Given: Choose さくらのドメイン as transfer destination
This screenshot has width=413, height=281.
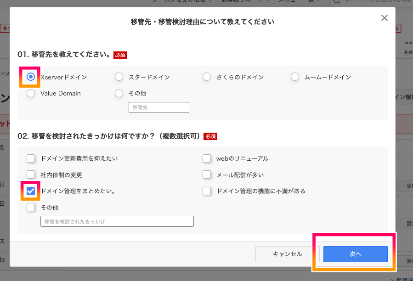Looking at the screenshot, I should (x=207, y=77).
